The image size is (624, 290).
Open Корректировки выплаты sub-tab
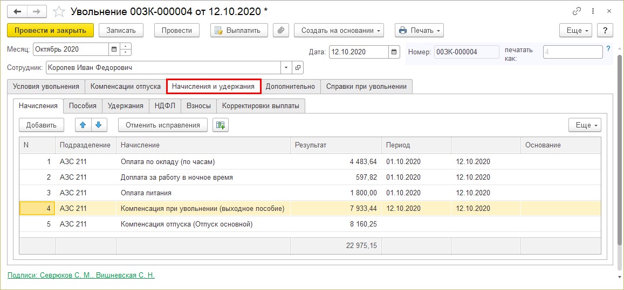(x=260, y=105)
